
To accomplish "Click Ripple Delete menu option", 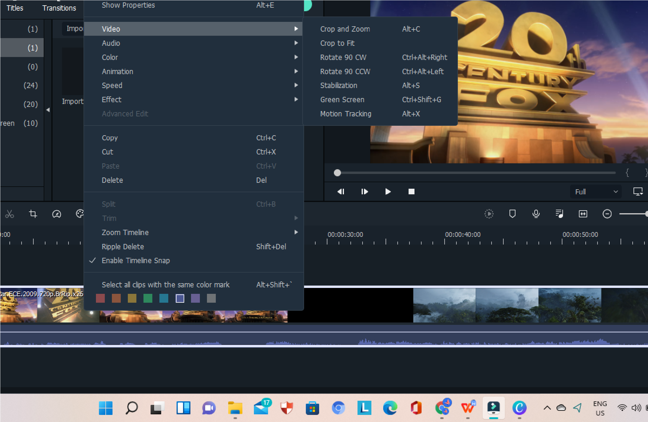I will tap(122, 246).
